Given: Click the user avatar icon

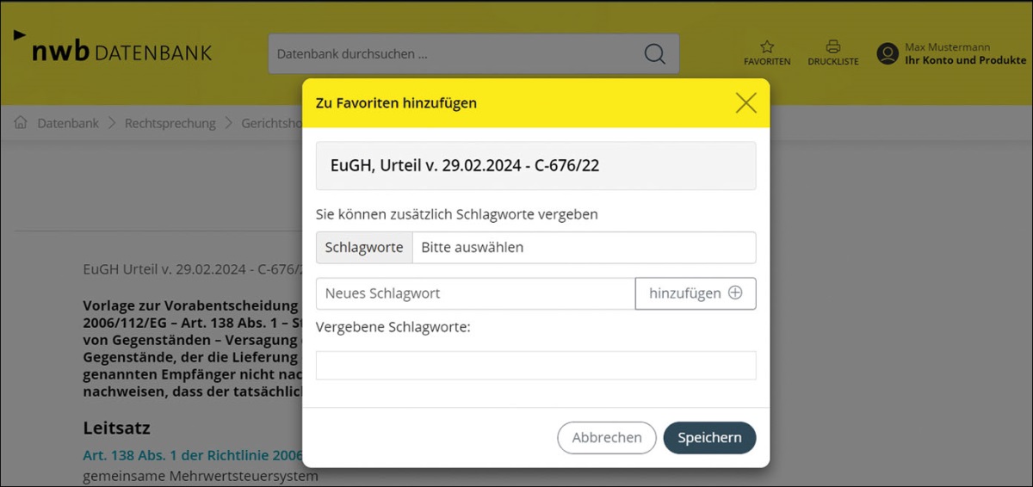Looking at the screenshot, I should pyautogui.click(x=888, y=54).
